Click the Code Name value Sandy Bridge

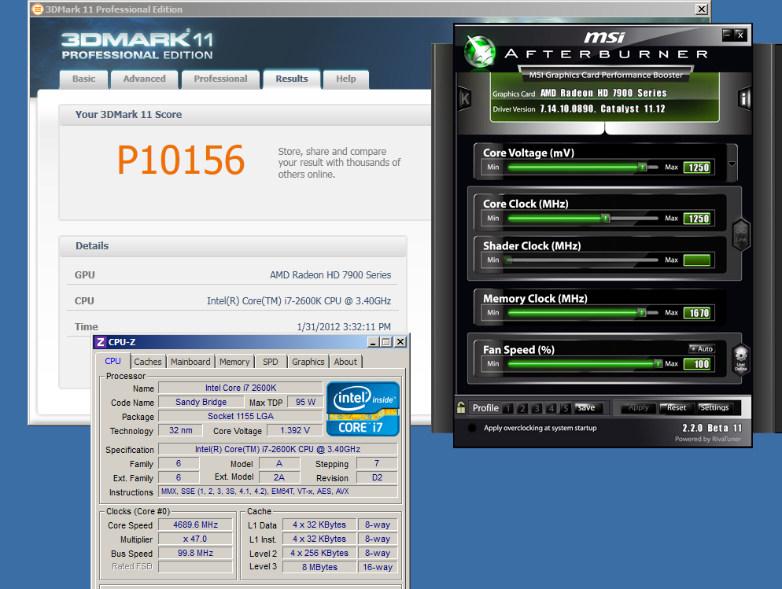click(x=201, y=402)
